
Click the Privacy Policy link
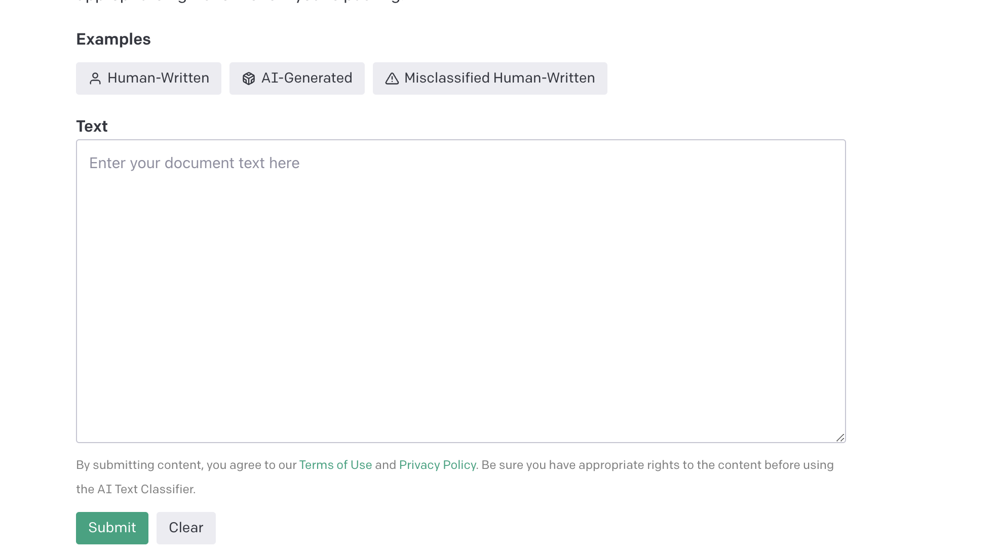click(x=437, y=465)
